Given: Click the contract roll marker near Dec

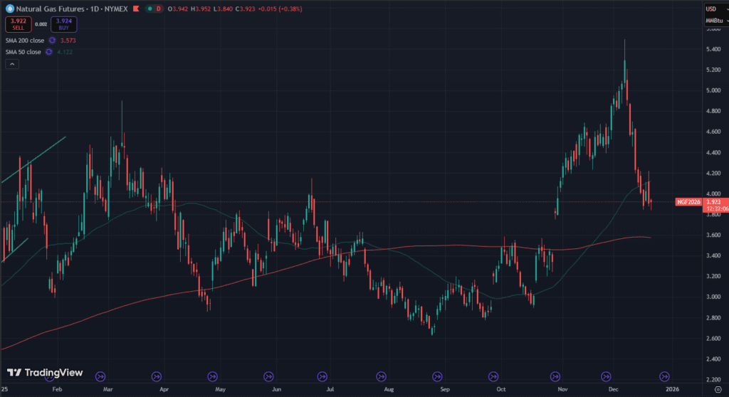Looking at the screenshot, I should [607, 376].
